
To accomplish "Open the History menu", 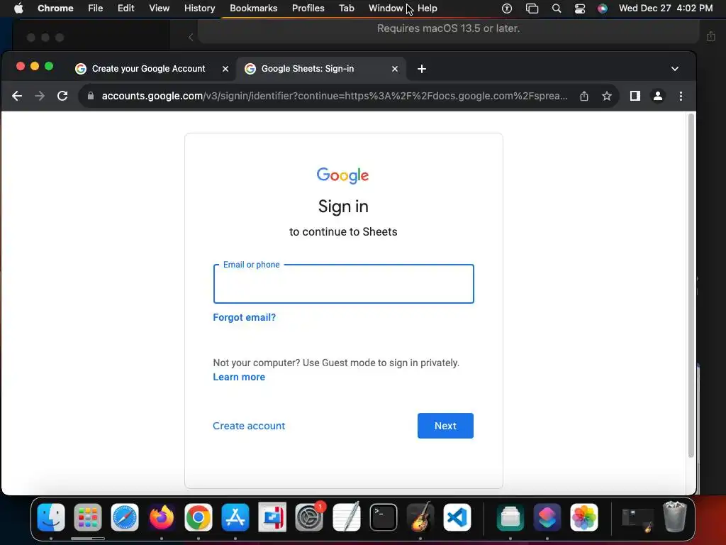I will tap(199, 9).
